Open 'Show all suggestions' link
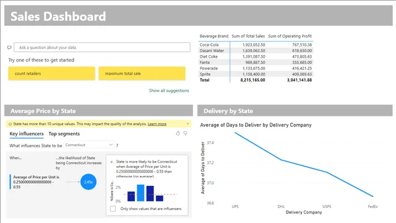 pyautogui.click(x=169, y=90)
